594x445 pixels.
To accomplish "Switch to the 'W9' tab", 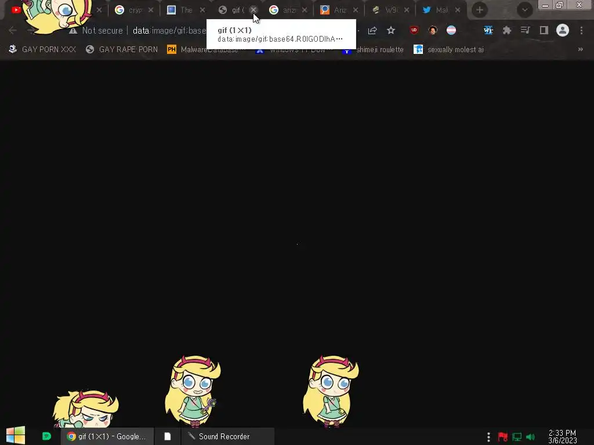I will (385, 10).
